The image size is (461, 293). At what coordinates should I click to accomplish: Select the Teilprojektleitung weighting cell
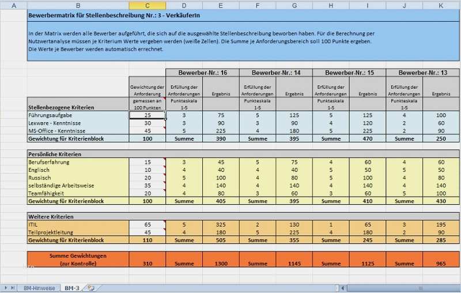pos(147,232)
